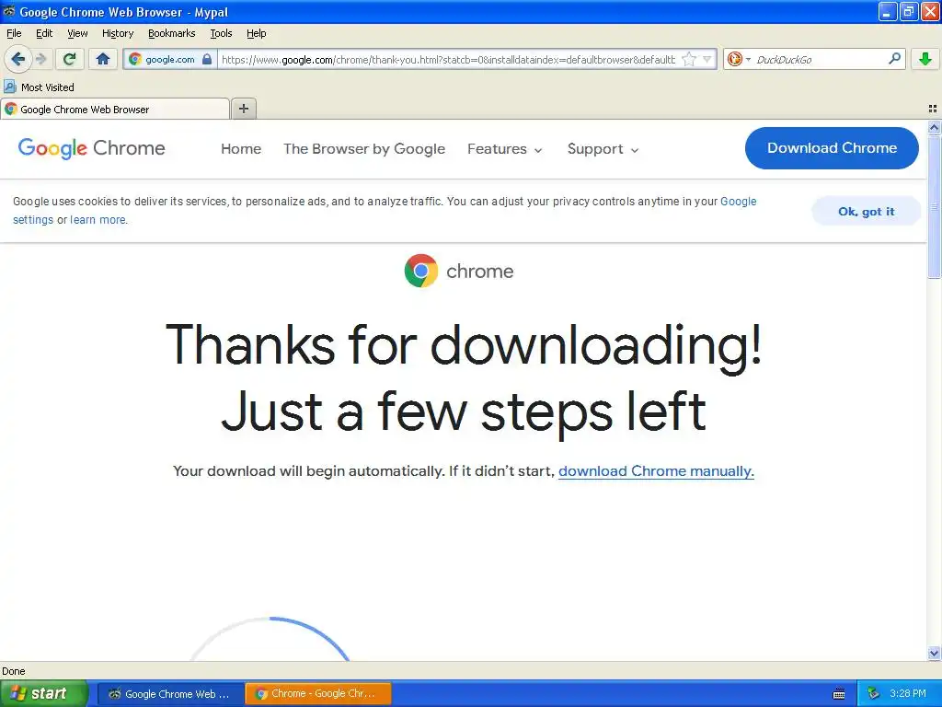Click the 3:28 PM clock

click(908, 693)
